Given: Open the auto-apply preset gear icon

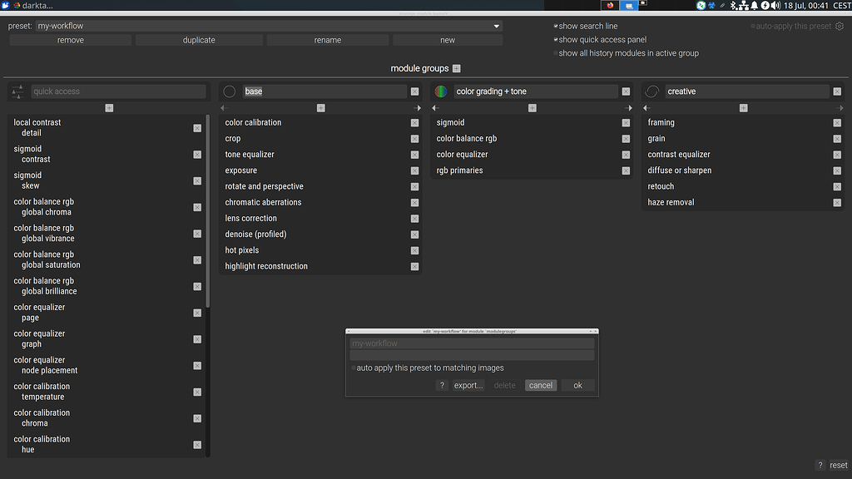Looking at the screenshot, I should [x=839, y=26].
